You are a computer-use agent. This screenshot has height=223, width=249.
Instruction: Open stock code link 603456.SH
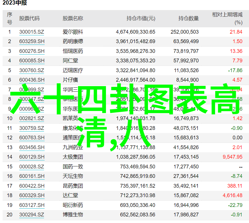(x=32, y=147)
